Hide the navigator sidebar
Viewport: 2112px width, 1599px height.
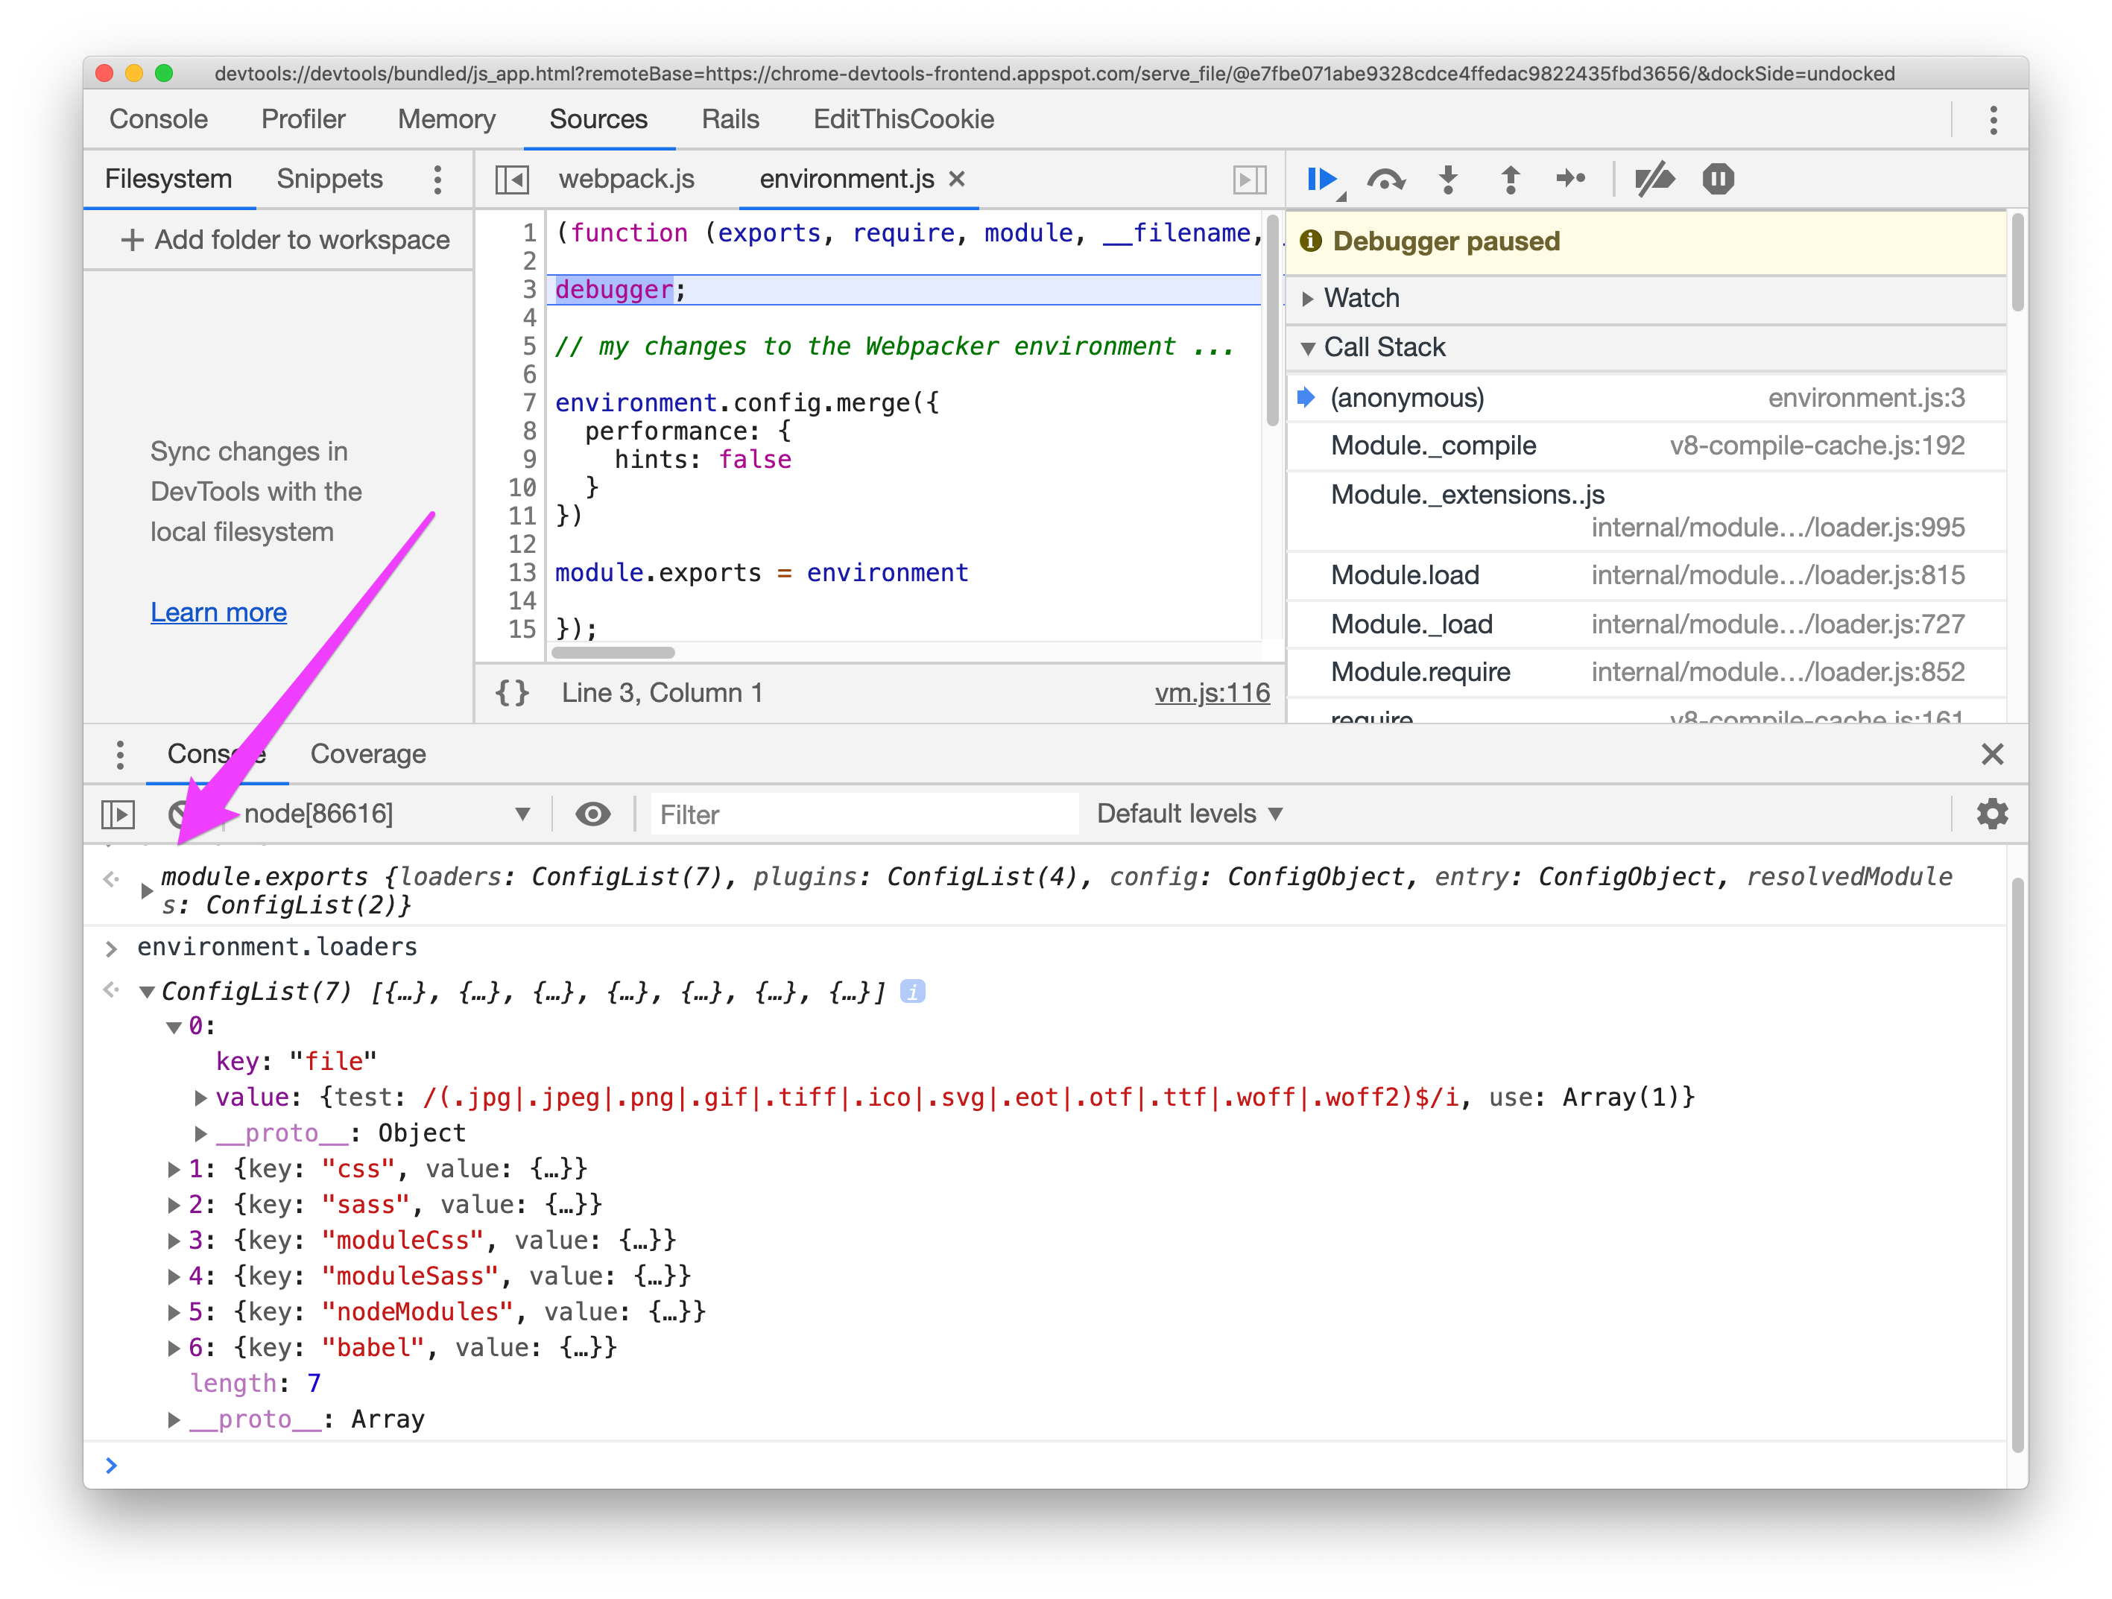pyautogui.click(x=512, y=180)
